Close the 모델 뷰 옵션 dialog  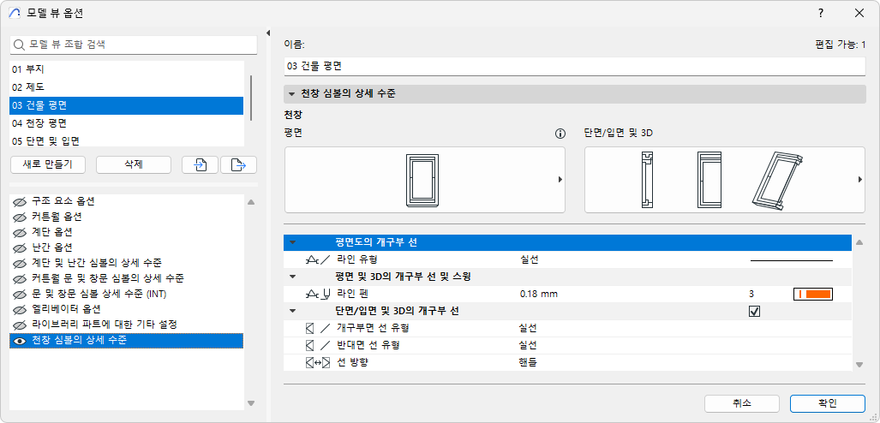pyautogui.click(x=859, y=13)
